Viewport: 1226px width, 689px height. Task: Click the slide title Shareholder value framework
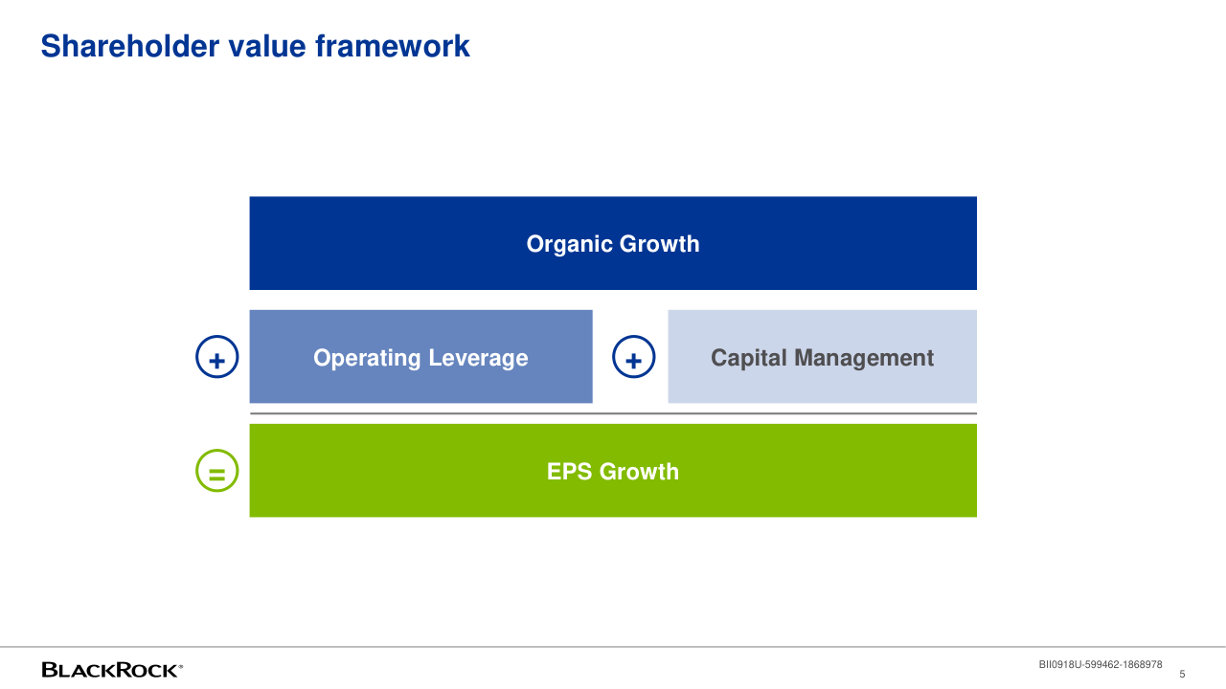click(x=255, y=46)
